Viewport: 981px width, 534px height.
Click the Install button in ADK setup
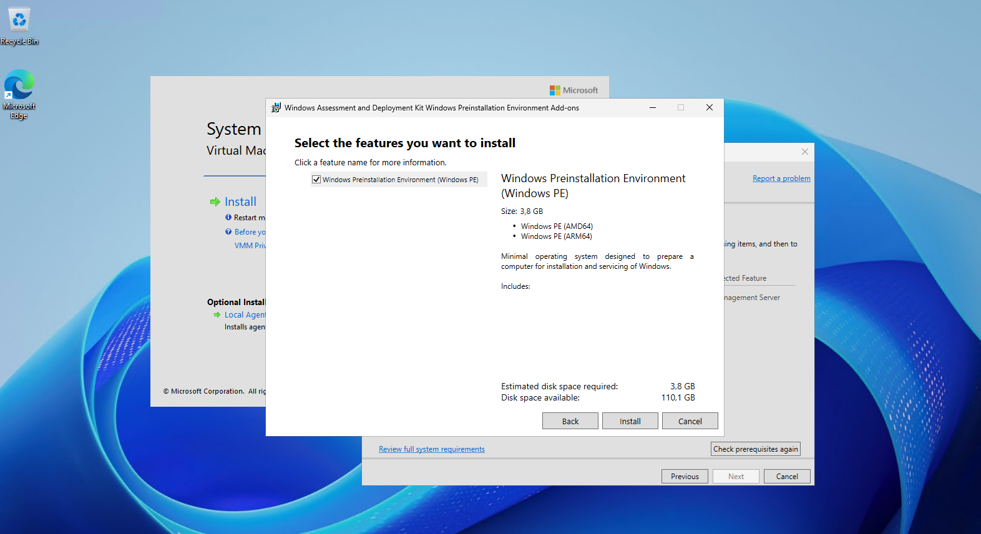[x=630, y=421]
